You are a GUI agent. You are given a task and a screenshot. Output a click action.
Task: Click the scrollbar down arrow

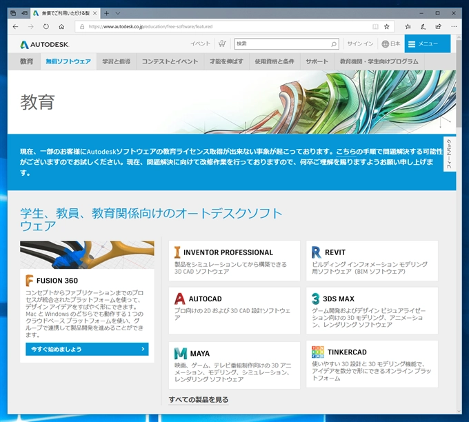coord(459,411)
